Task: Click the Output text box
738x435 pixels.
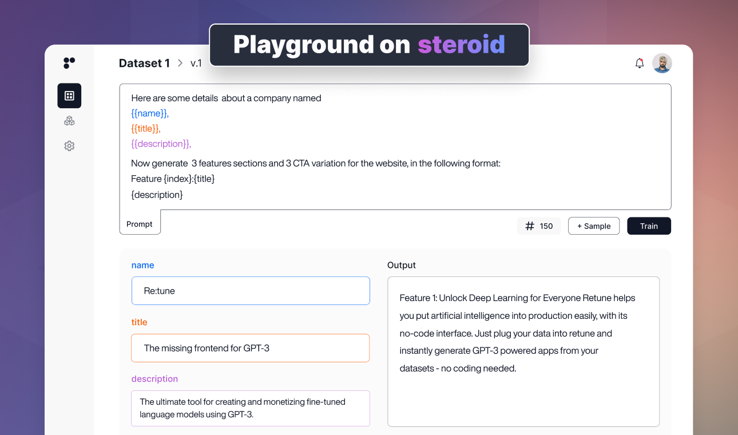Action: tap(523, 351)
